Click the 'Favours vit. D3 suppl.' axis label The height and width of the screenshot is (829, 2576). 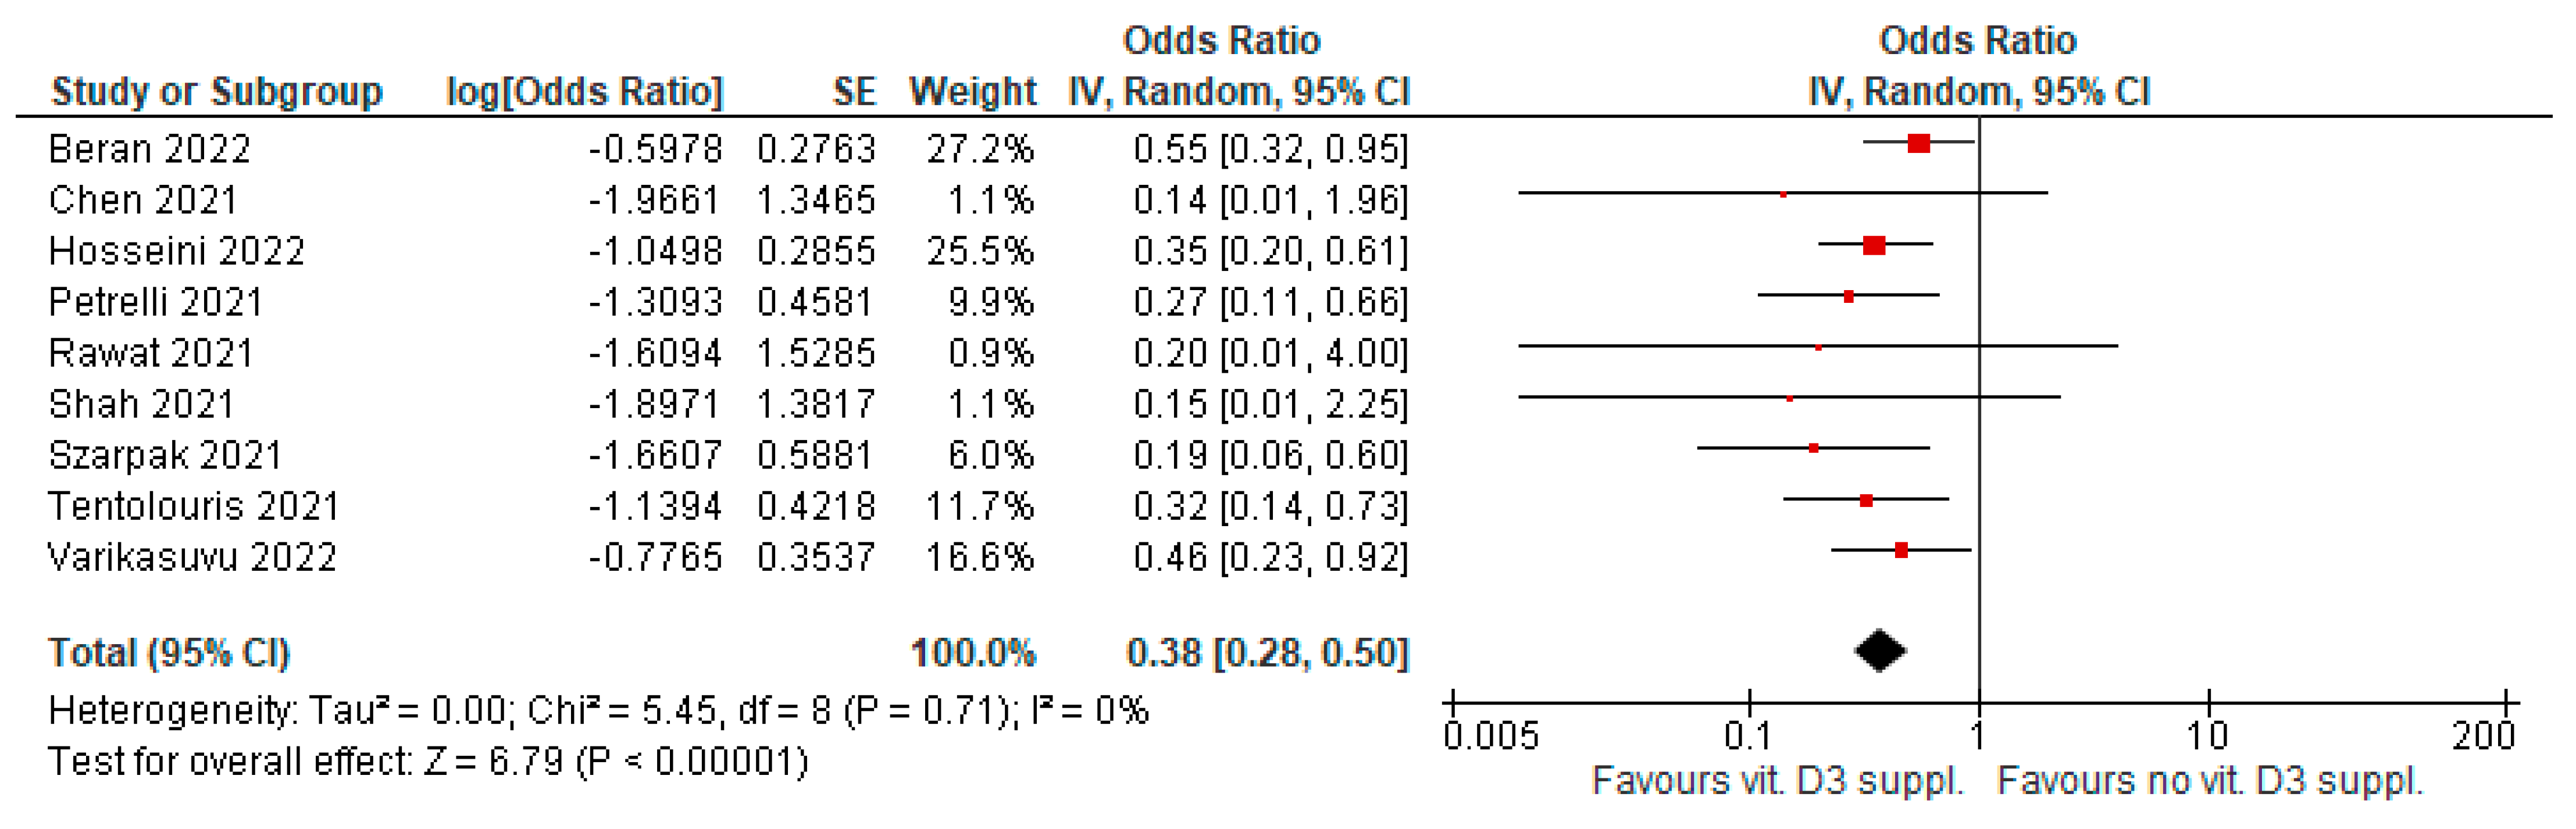pos(1777,781)
